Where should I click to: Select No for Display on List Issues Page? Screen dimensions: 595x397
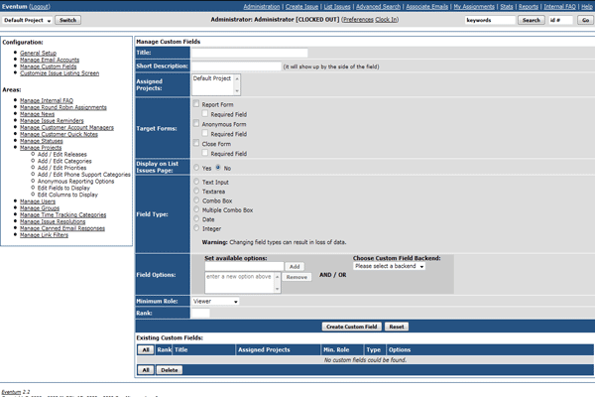(x=218, y=167)
